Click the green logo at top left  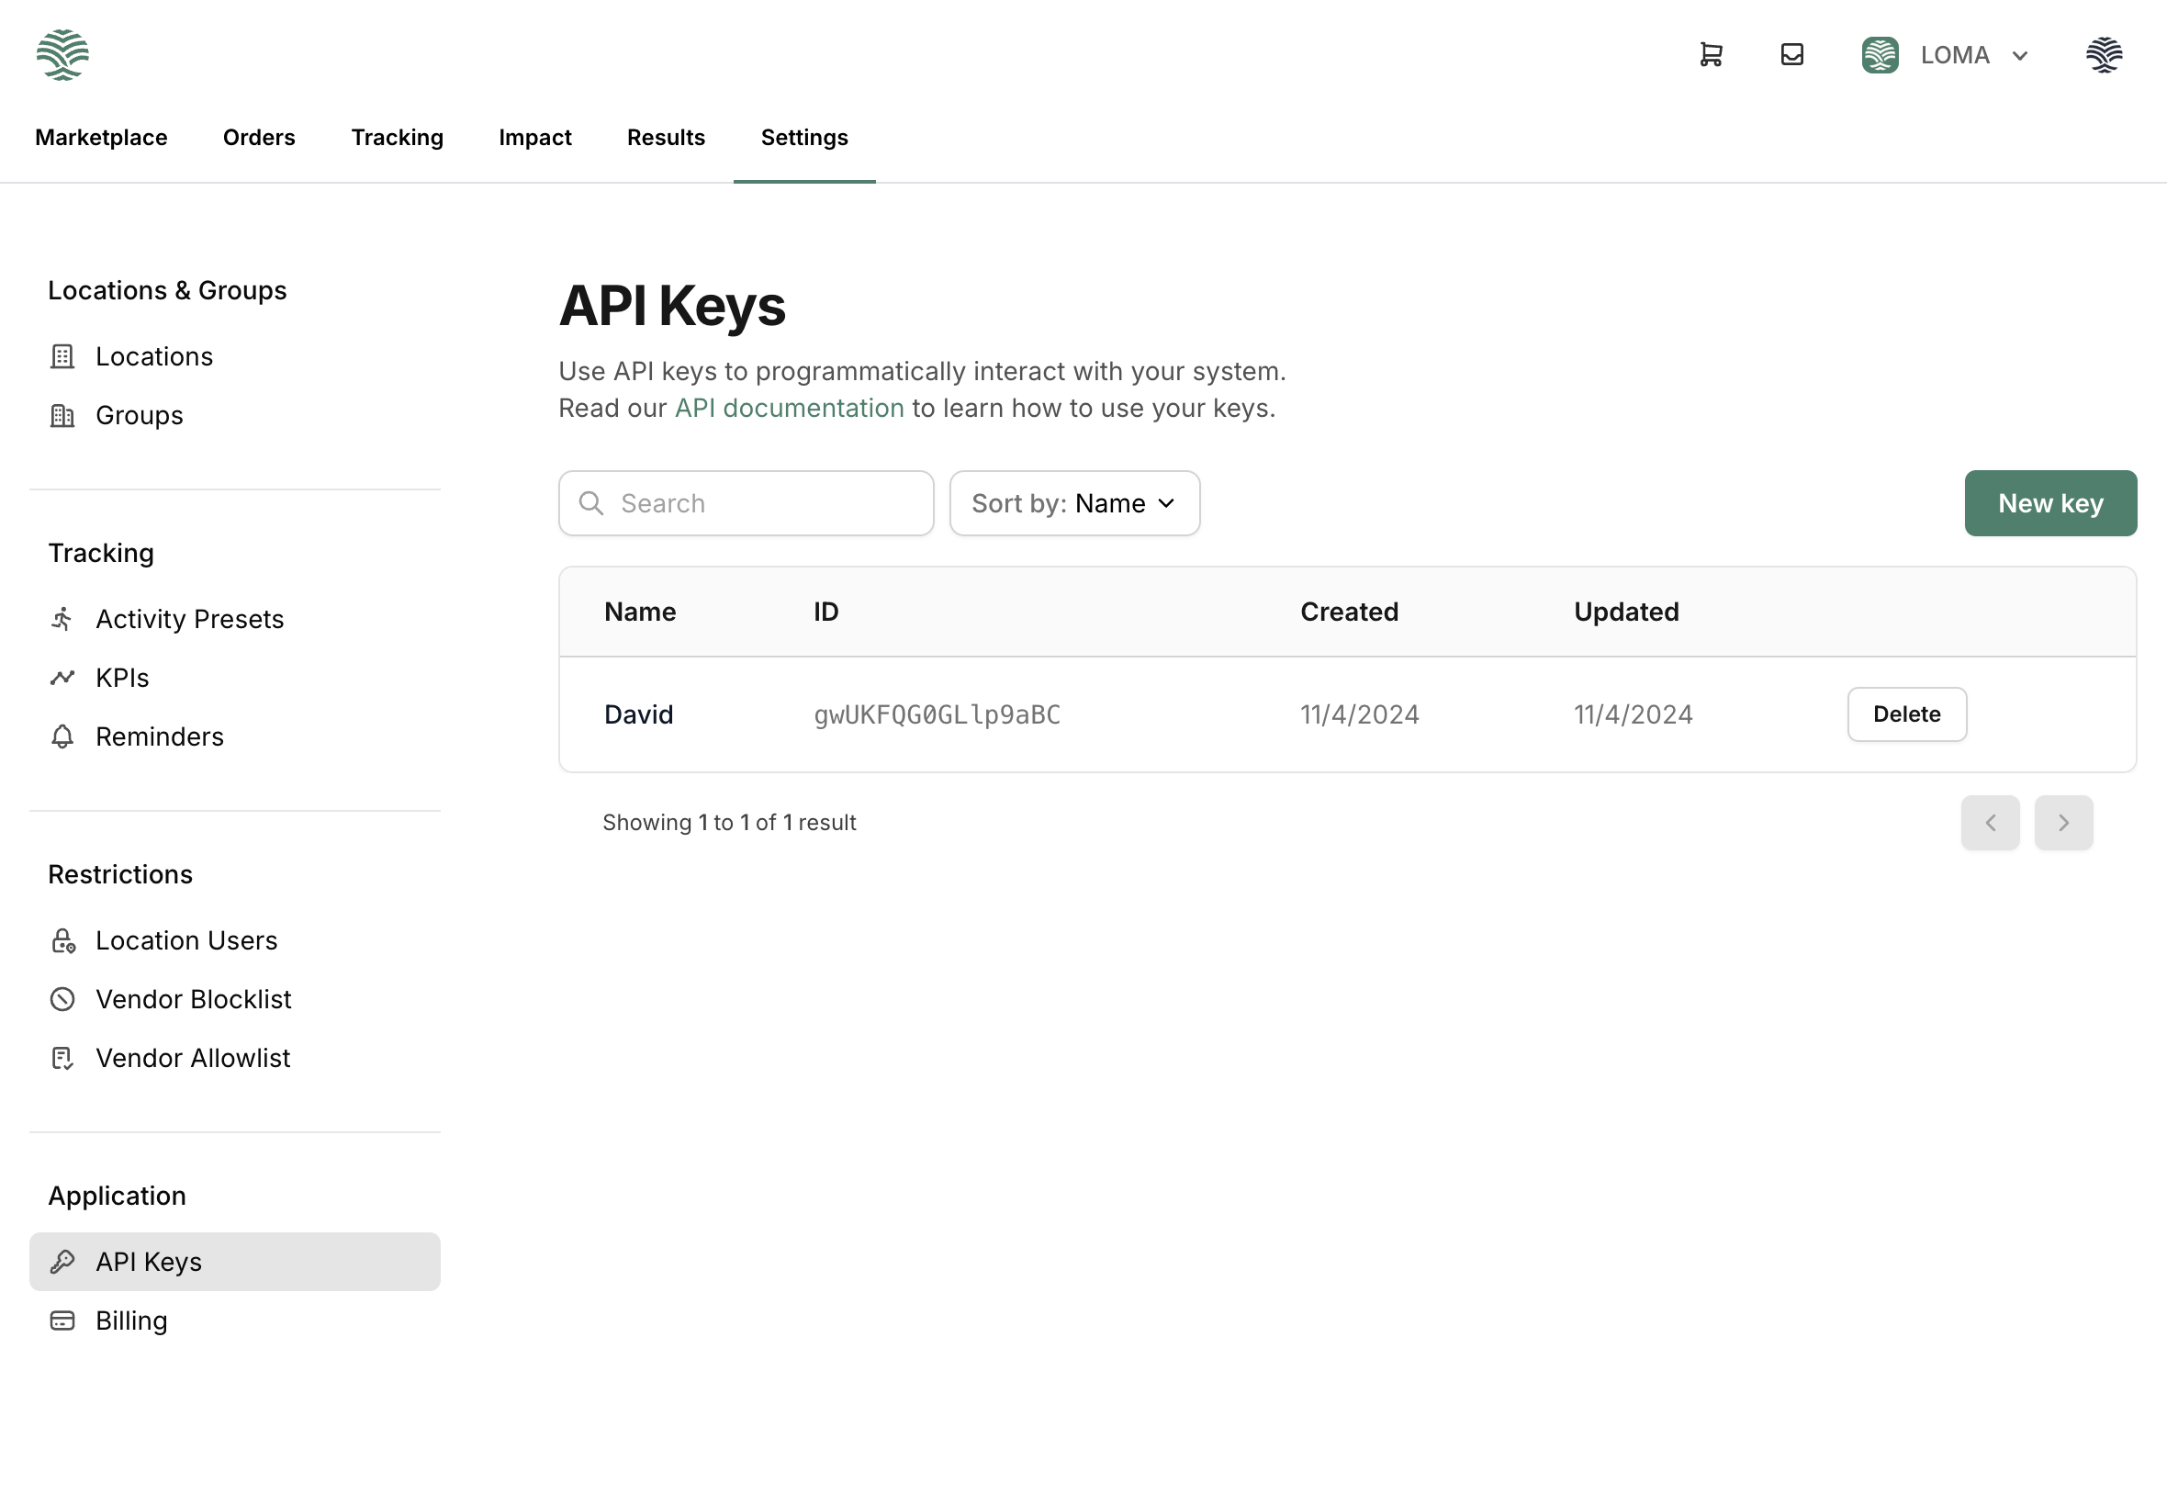click(x=62, y=55)
